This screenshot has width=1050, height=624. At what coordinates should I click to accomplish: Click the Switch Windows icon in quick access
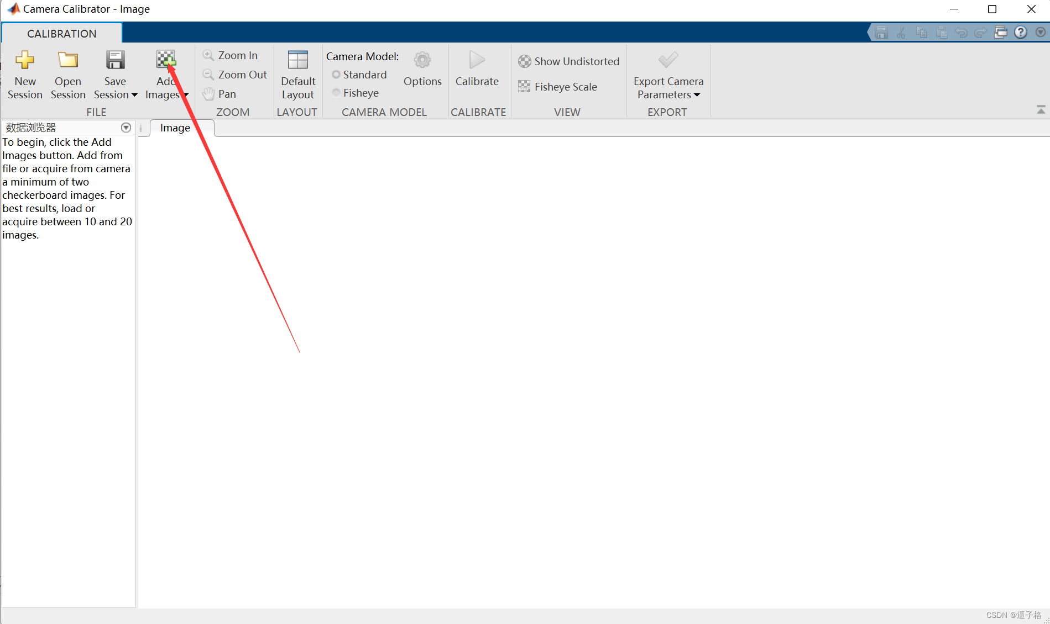pos(1001,33)
